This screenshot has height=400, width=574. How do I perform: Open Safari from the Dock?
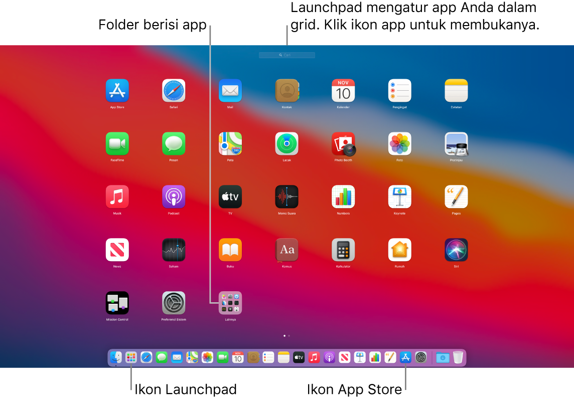click(x=146, y=357)
